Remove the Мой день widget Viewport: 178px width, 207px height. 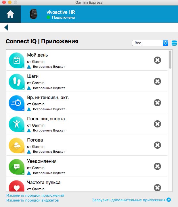point(157,60)
